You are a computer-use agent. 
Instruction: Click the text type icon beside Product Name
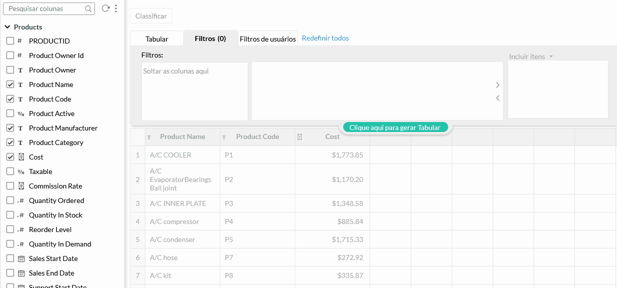(x=20, y=85)
